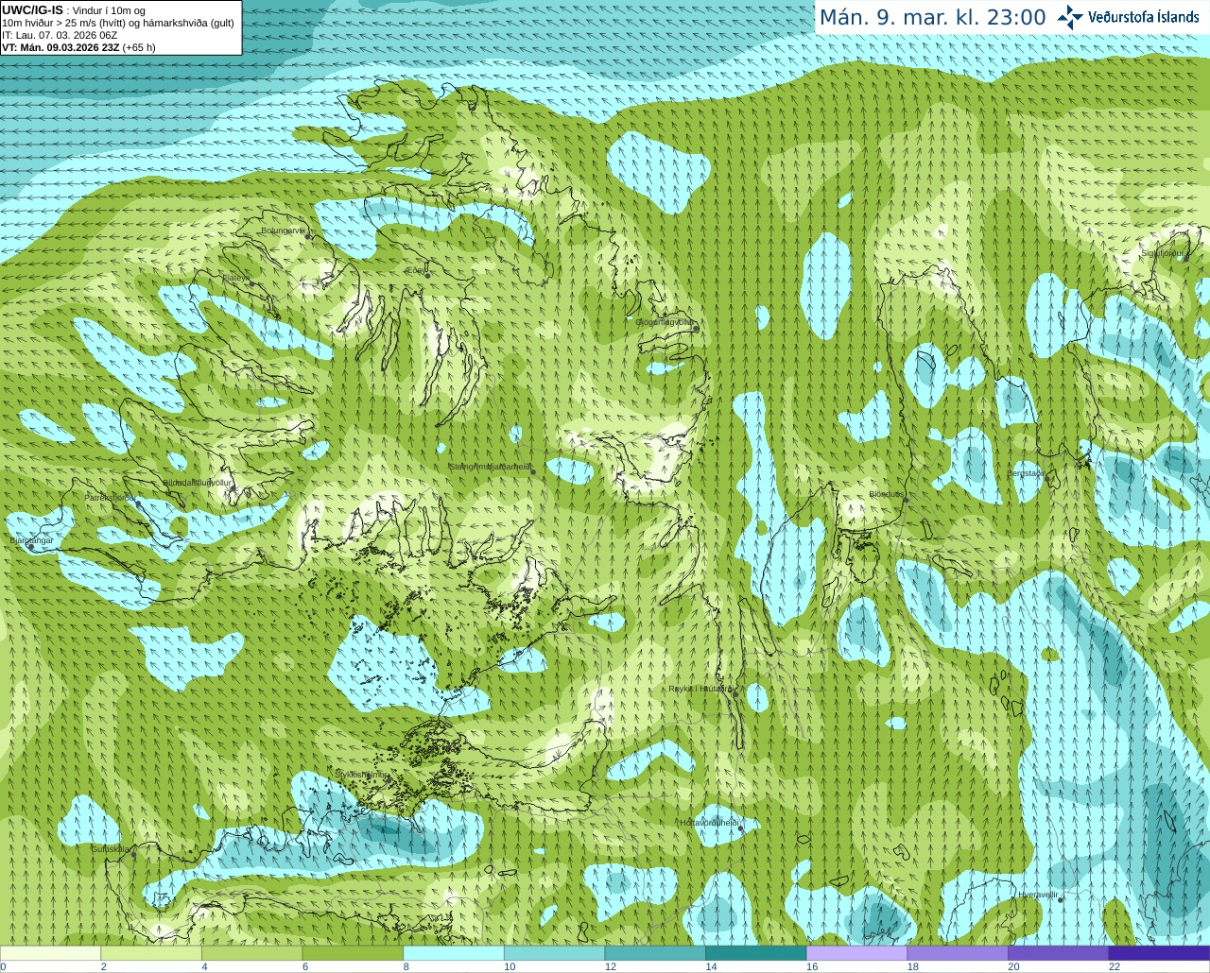
Task: Click the Bolungarvík station marker
Action: (309, 236)
